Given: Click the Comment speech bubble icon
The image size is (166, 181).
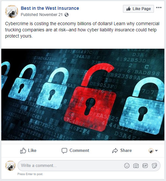Looking at the screenshot, I should pyautogui.click(x=64, y=151).
